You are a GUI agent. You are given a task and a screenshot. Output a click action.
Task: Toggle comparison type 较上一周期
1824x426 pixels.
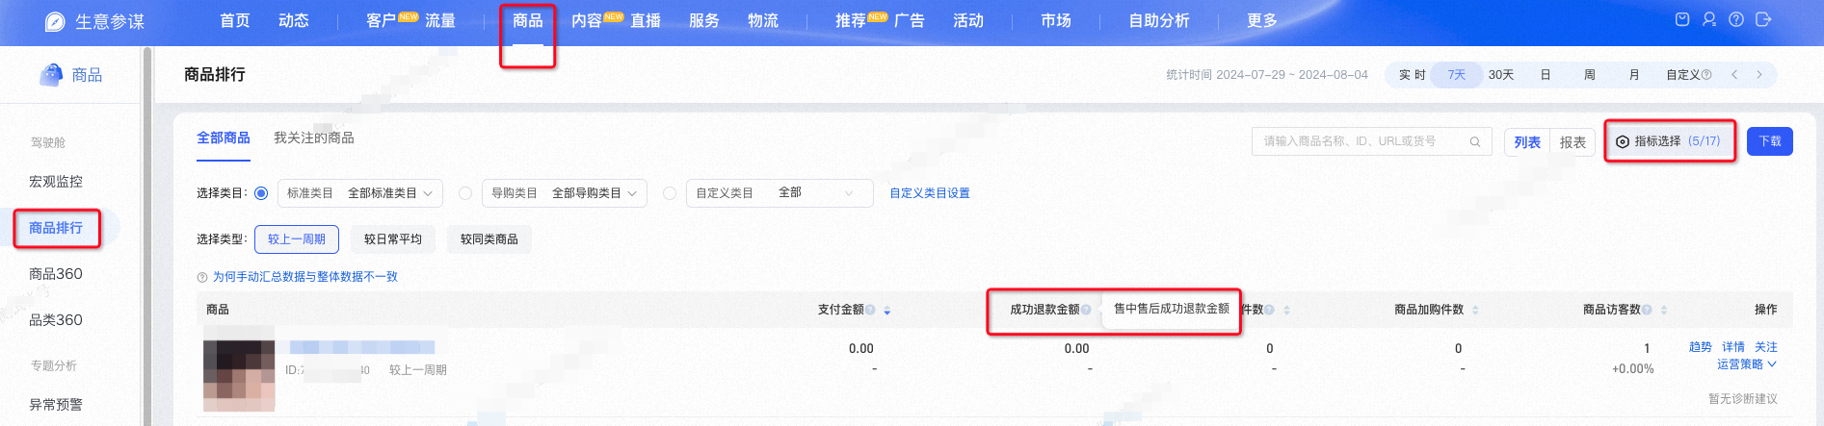click(x=297, y=239)
